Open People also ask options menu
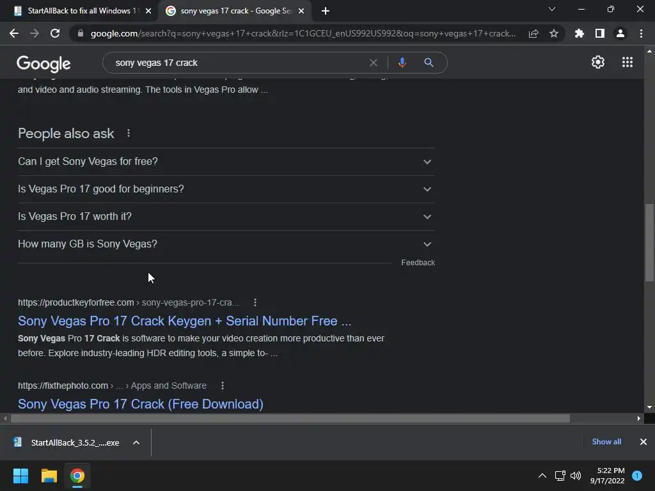Screen dimensions: 655x491 click(x=128, y=133)
